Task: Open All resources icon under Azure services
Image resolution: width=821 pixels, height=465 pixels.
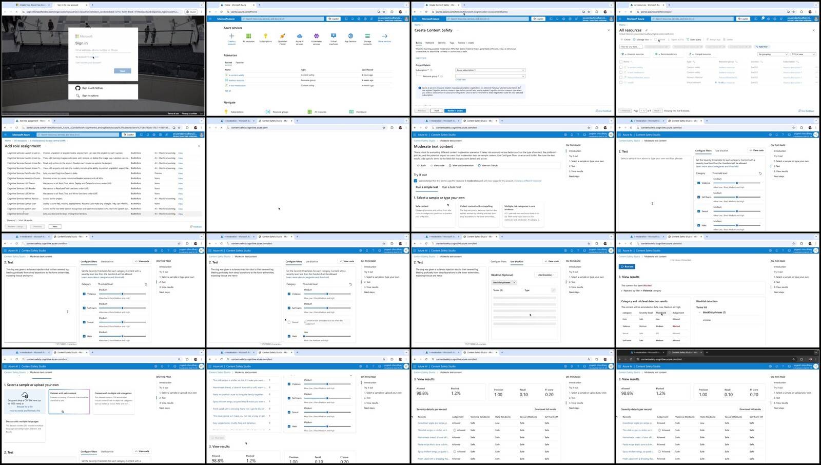Action: point(248,36)
